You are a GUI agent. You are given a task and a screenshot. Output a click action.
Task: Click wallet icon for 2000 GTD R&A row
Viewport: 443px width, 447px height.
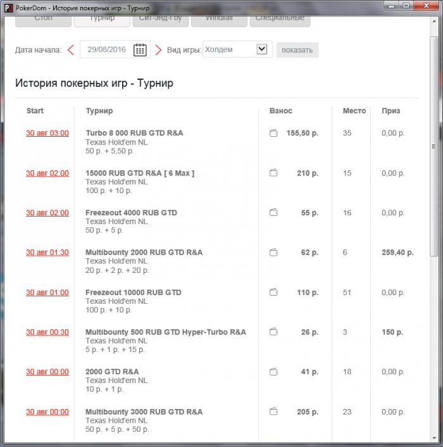[273, 372]
